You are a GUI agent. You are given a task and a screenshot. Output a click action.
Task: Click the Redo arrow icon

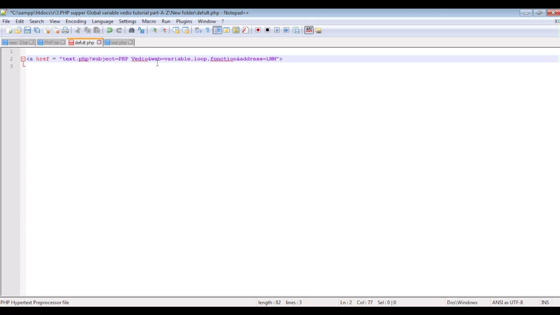pyautogui.click(x=119, y=30)
